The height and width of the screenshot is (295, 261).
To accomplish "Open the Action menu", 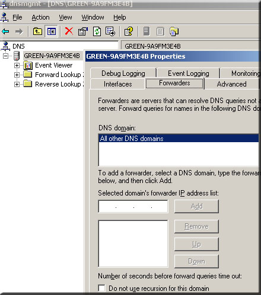I will point(41,17).
